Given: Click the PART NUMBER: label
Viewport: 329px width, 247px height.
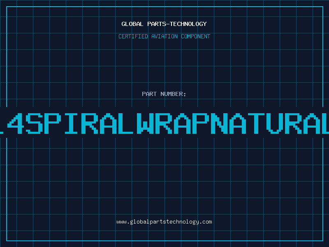Looking at the screenshot, I should [164, 94].
